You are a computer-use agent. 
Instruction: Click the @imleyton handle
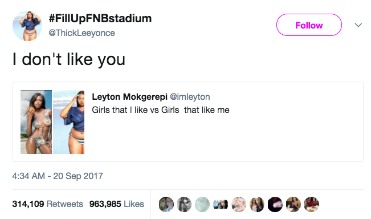[x=190, y=96]
